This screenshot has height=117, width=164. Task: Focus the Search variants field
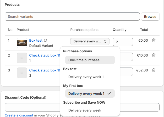[x=72, y=16]
